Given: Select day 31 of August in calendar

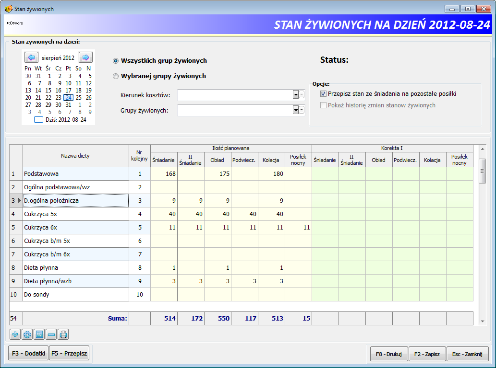Looking at the screenshot, I should tap(68, 105).
